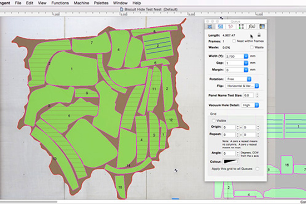This screenshot has width=306, height=204.
Task: Toggle the Waste checkbox
Action: 251,47
